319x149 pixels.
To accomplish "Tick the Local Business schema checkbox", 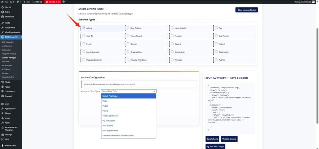I will click(x=84, y=52).
